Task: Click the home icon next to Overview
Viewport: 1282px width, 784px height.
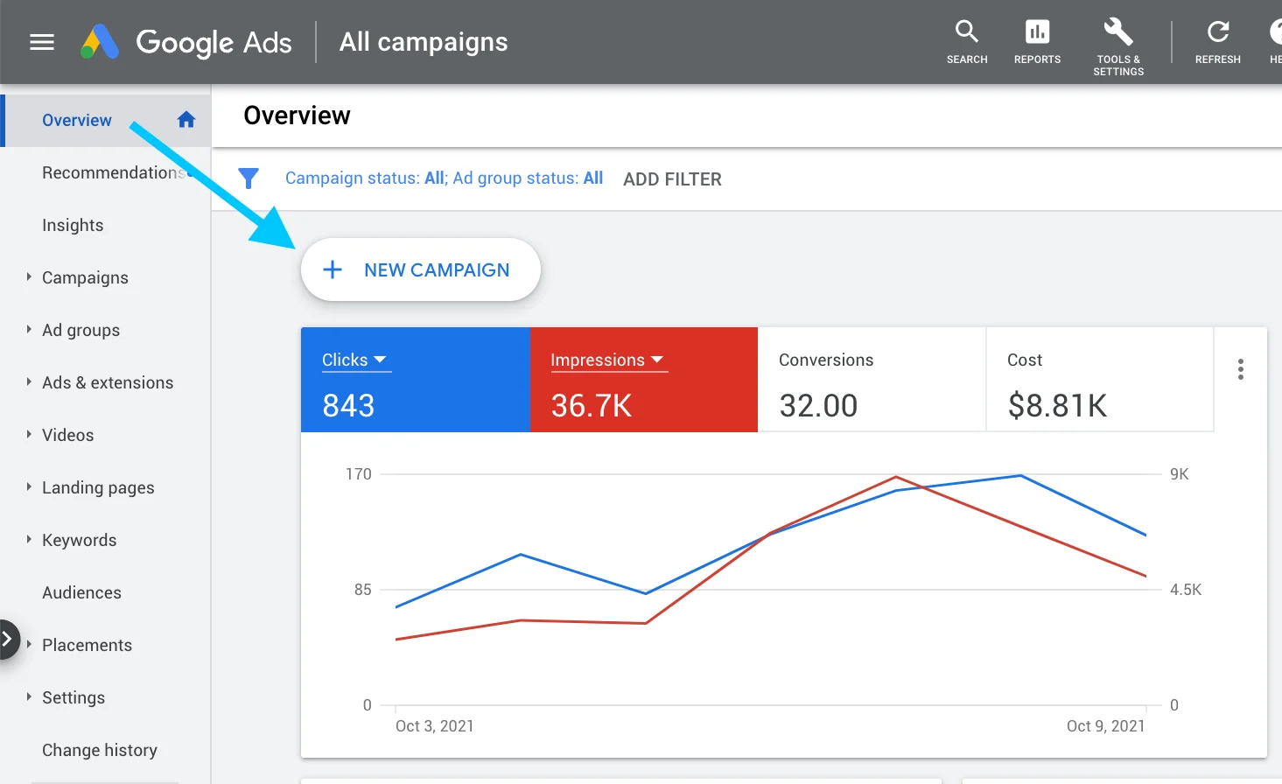Action: pyautogui.click(x=186, y=120)
